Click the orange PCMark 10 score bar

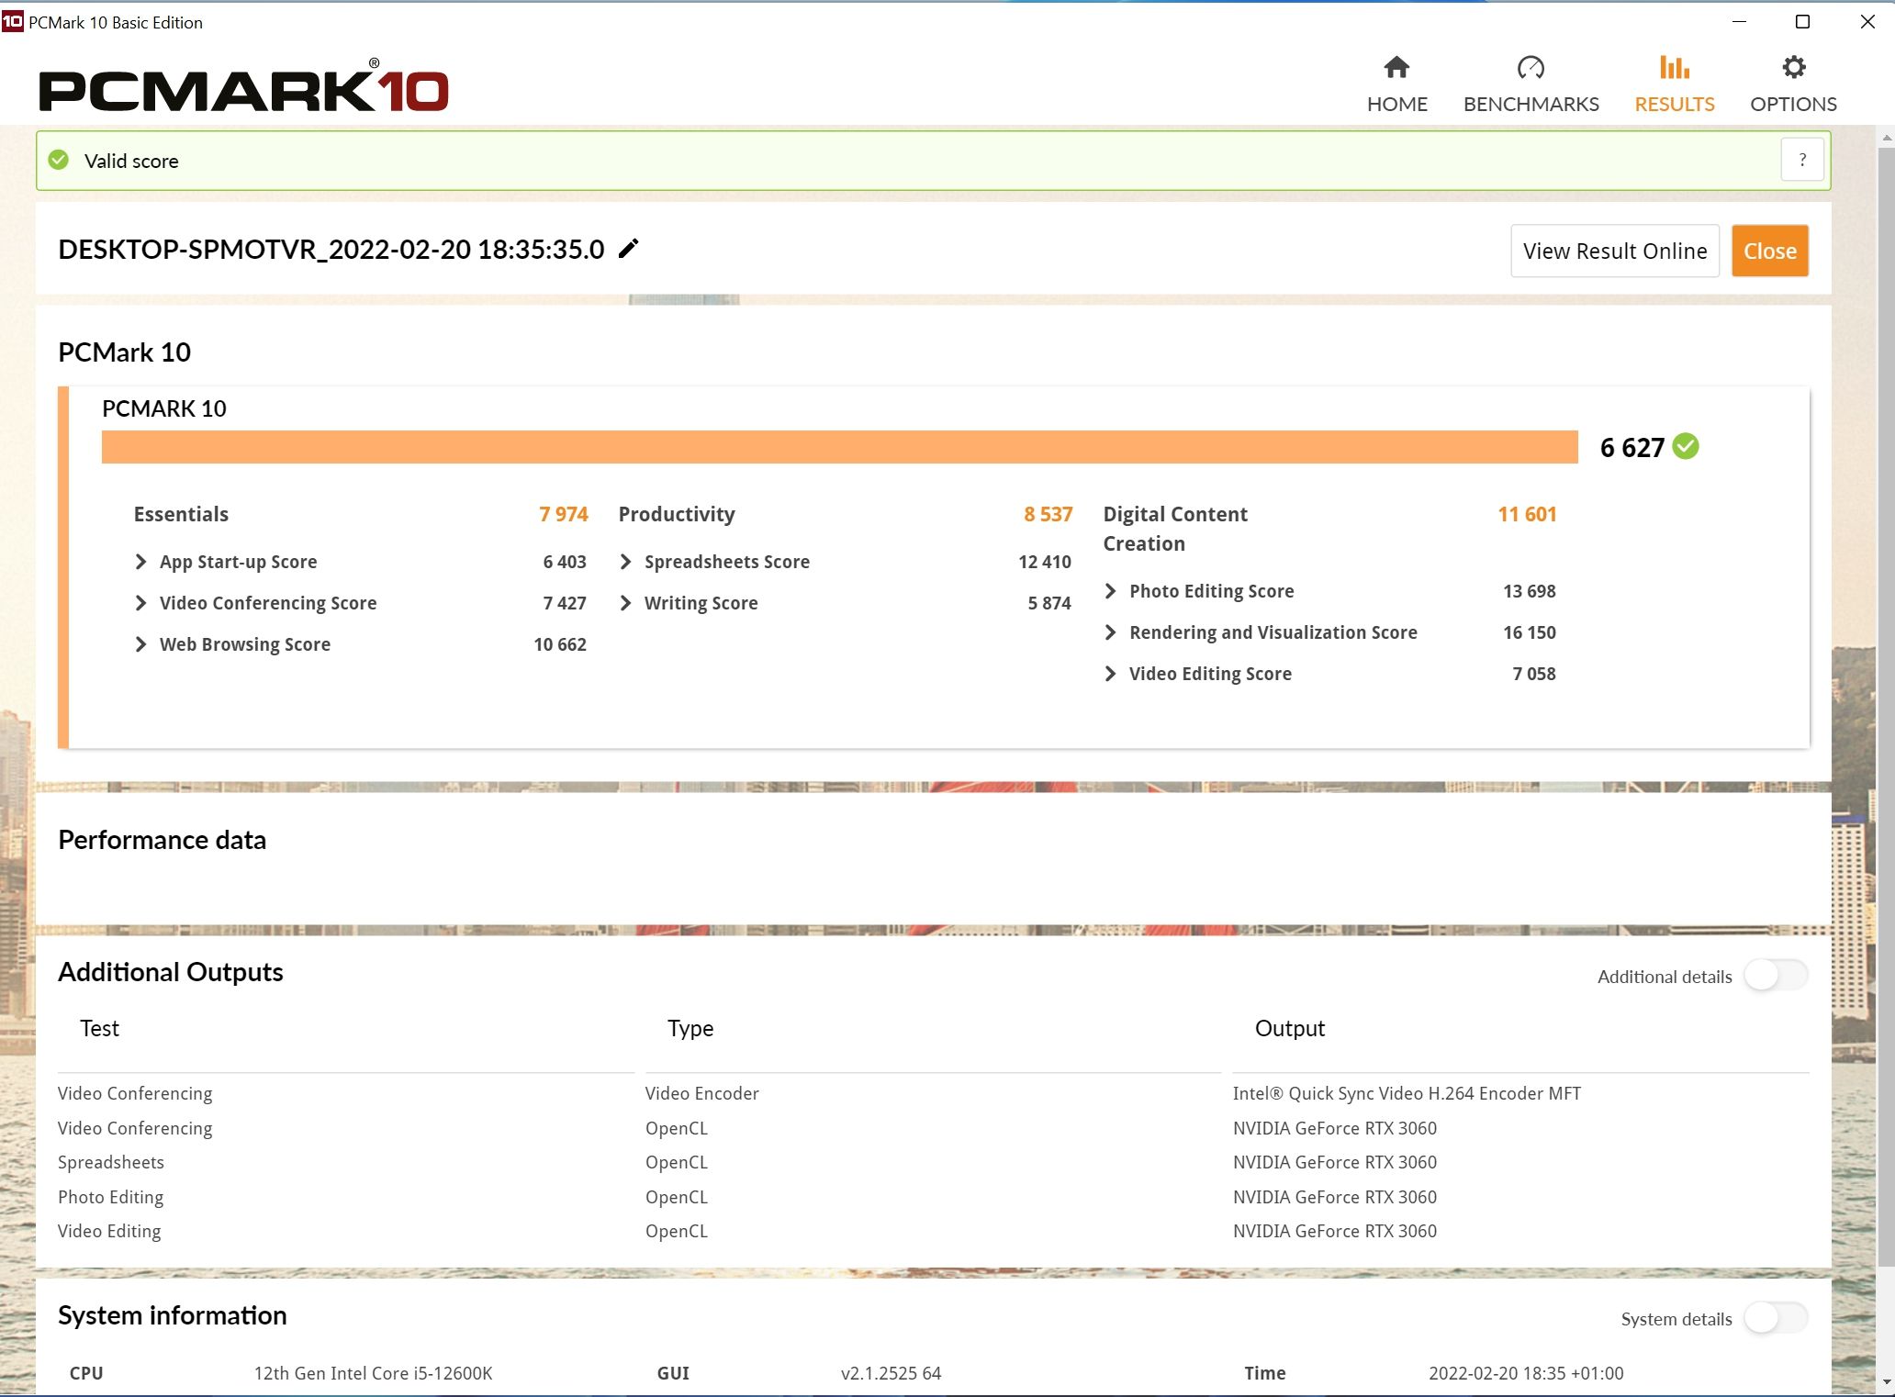[x=839, y=447]
